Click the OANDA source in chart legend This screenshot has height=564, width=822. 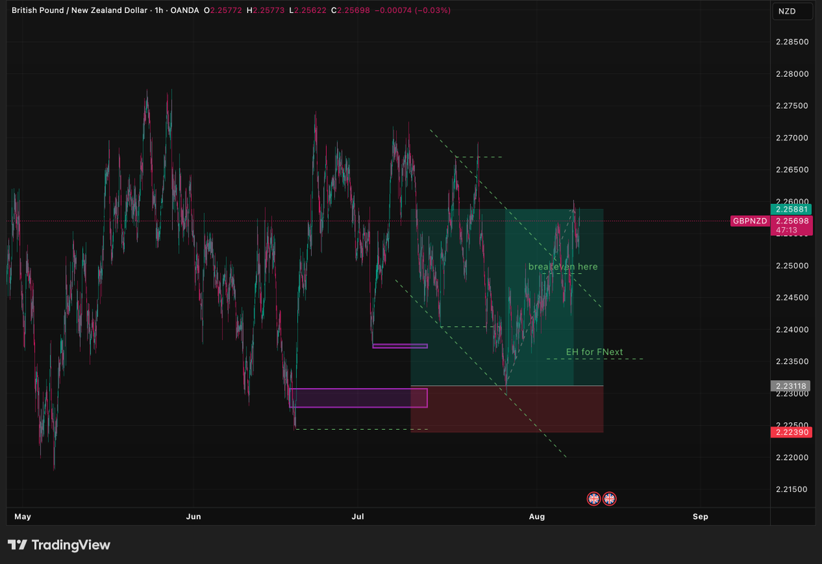pyautogui.click(x=185, y=10)
